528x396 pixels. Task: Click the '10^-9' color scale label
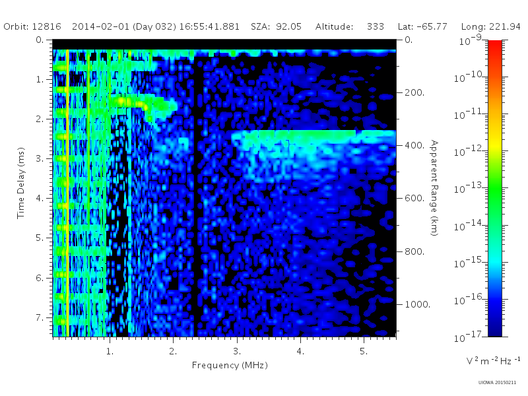(470, 40)
